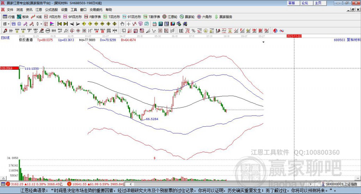Open the 六角形 hexagon tool
Image resolution: width=361 pixels, height=194 pixels.
[x=204, y=17]
